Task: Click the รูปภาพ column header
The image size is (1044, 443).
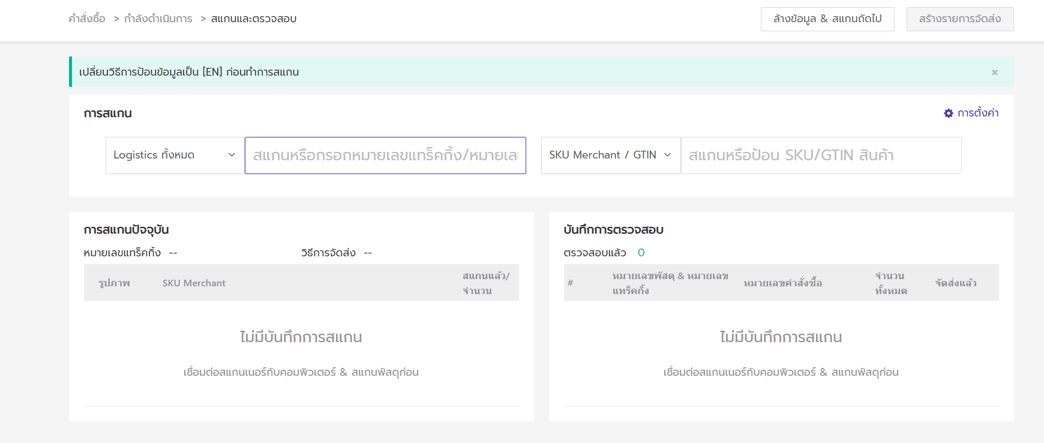Action: click(x=114, y=283)
